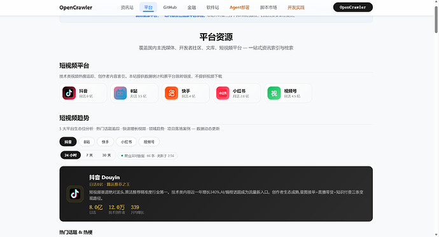Open the GitHub nav tab
This screenshot has width=439, height=237.
tap(170, 7)
